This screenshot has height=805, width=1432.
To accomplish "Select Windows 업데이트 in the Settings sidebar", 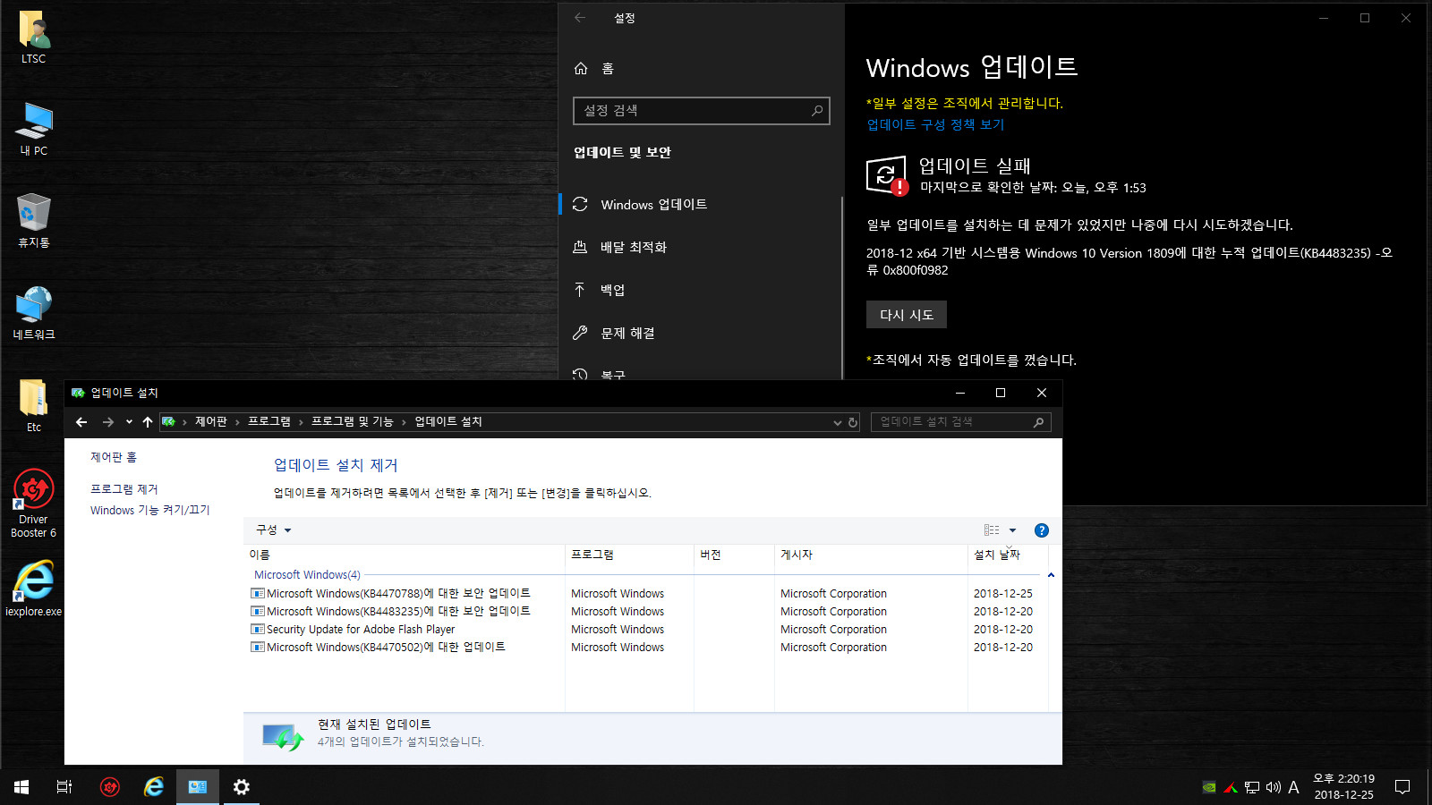I will click(700, 204).
